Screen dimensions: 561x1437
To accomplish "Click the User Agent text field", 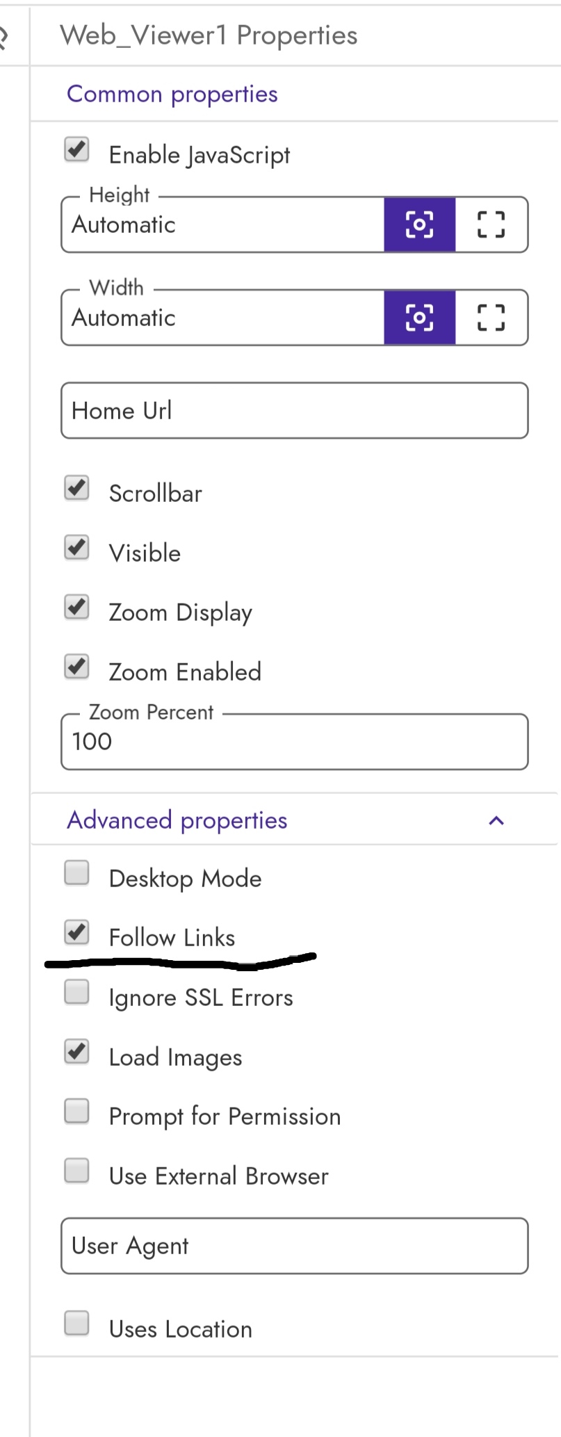I will coord(295,1246).
